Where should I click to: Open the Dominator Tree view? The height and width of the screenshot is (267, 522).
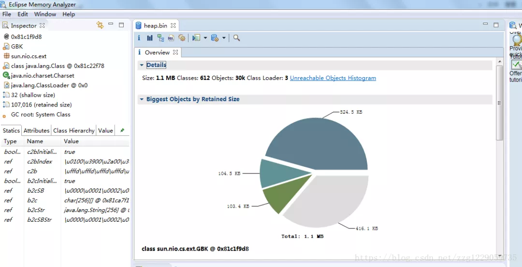[x=161, y=38]
